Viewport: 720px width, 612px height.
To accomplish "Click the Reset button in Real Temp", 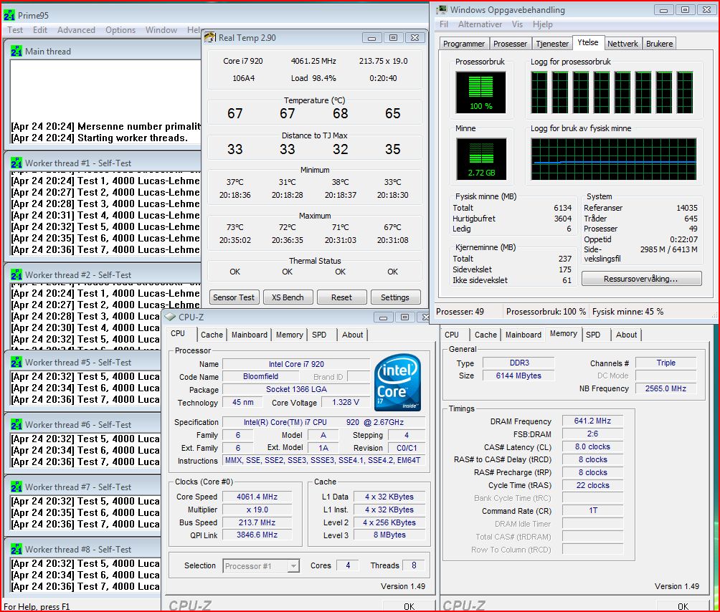I will [x=341, y=297].
